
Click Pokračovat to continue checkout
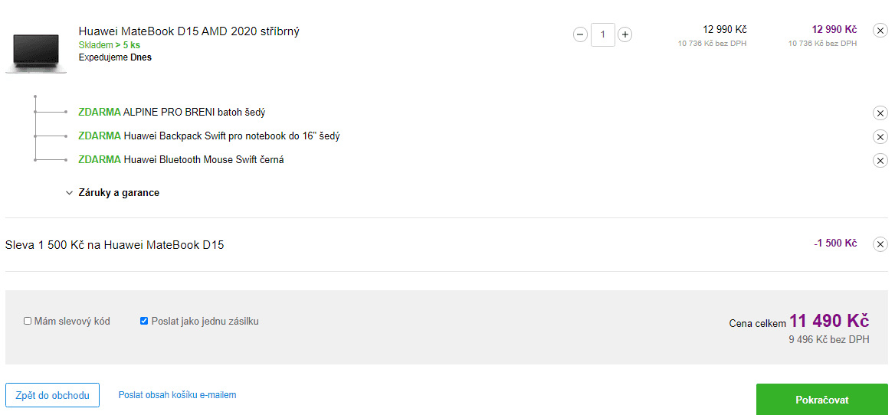coord(822,400)
